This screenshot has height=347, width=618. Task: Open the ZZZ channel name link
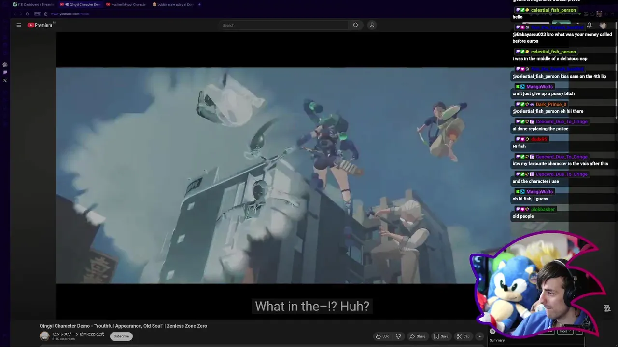78,334
